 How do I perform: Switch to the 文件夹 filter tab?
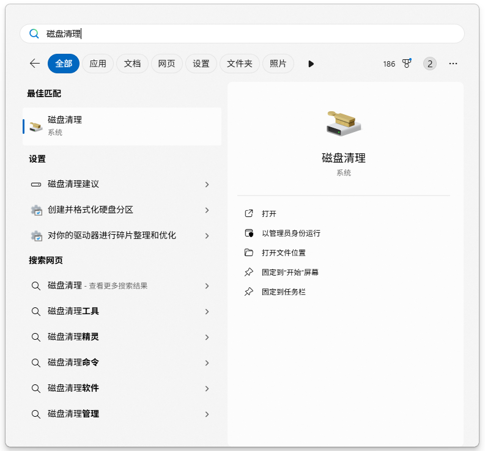tap(239, 64)
